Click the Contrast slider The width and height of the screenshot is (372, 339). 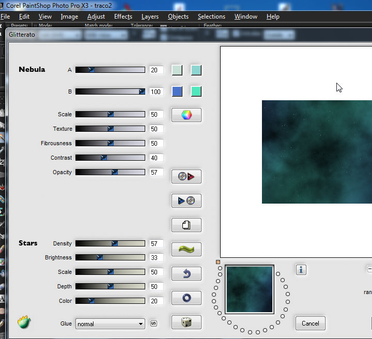coord(110,158)
